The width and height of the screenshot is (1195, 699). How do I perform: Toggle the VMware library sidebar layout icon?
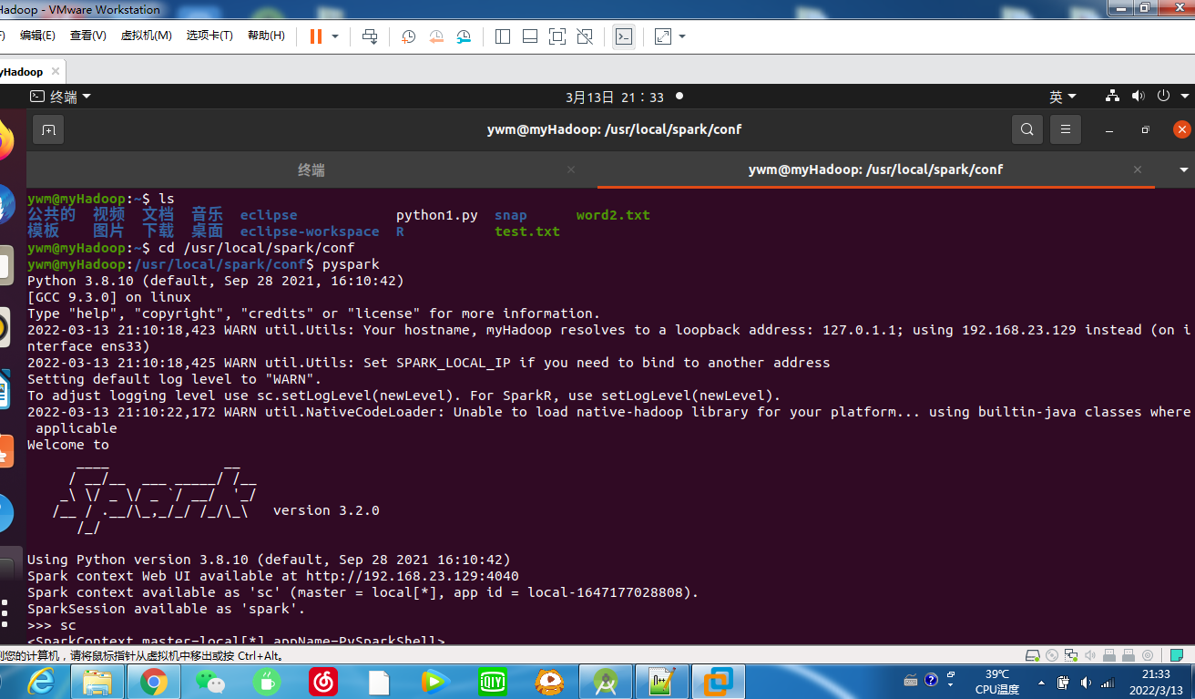click(502, 36)
